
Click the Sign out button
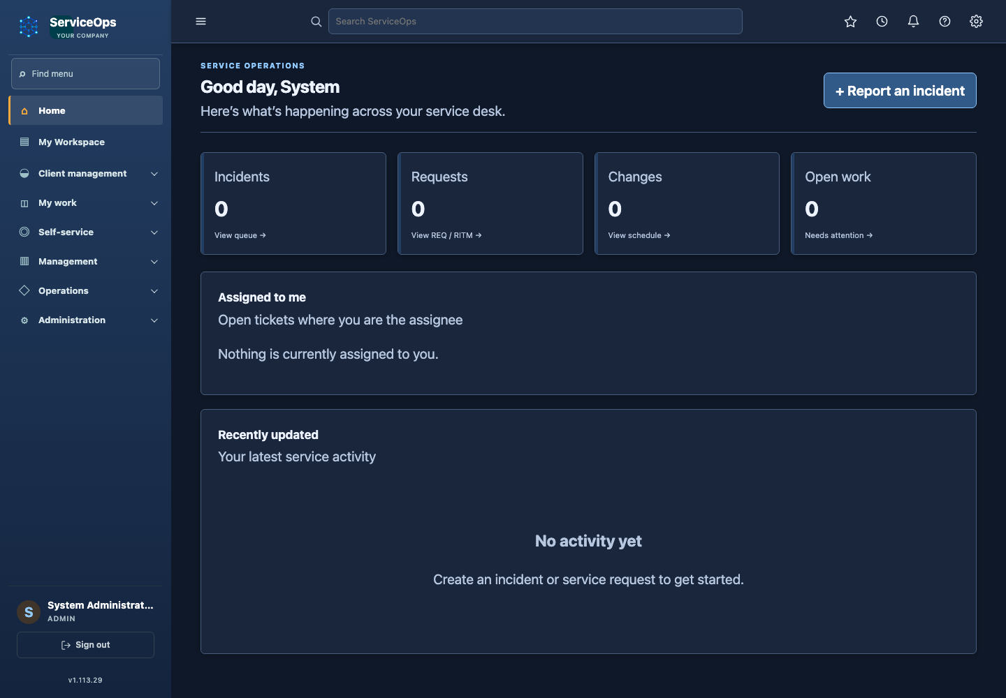[x=85, y=645]
